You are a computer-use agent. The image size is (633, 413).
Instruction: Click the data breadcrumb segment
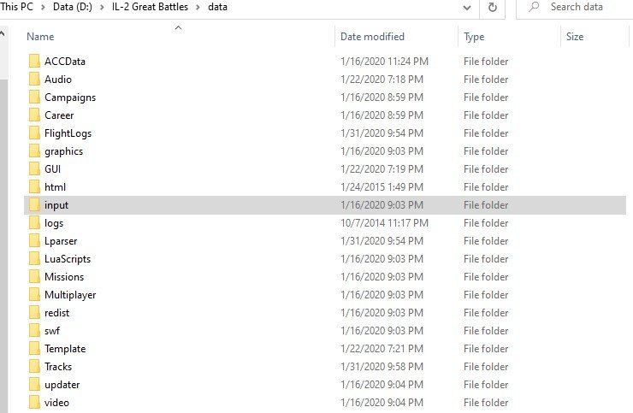(x=217, y=7)
